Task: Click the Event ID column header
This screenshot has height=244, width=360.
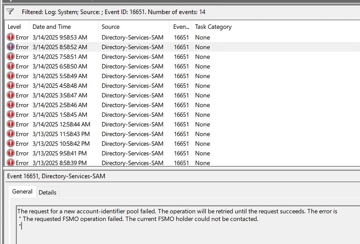Action: point(180,27)
